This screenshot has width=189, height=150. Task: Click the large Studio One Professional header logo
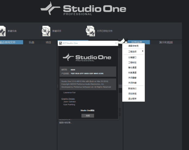click(x=83, y=8)
